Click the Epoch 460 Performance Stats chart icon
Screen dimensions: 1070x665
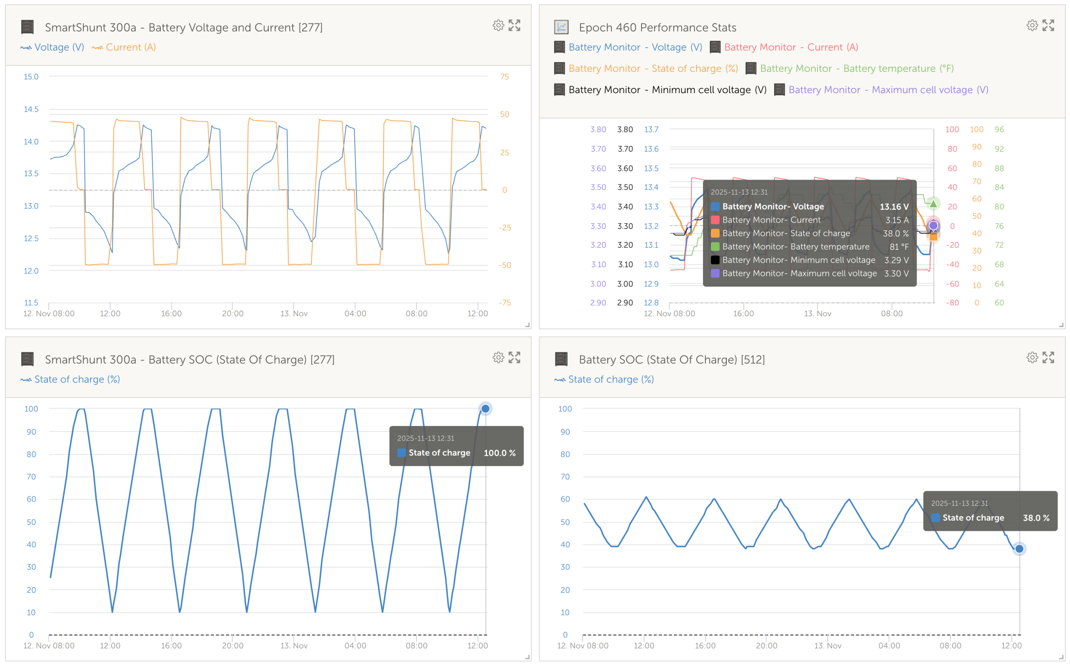[561, 27]
